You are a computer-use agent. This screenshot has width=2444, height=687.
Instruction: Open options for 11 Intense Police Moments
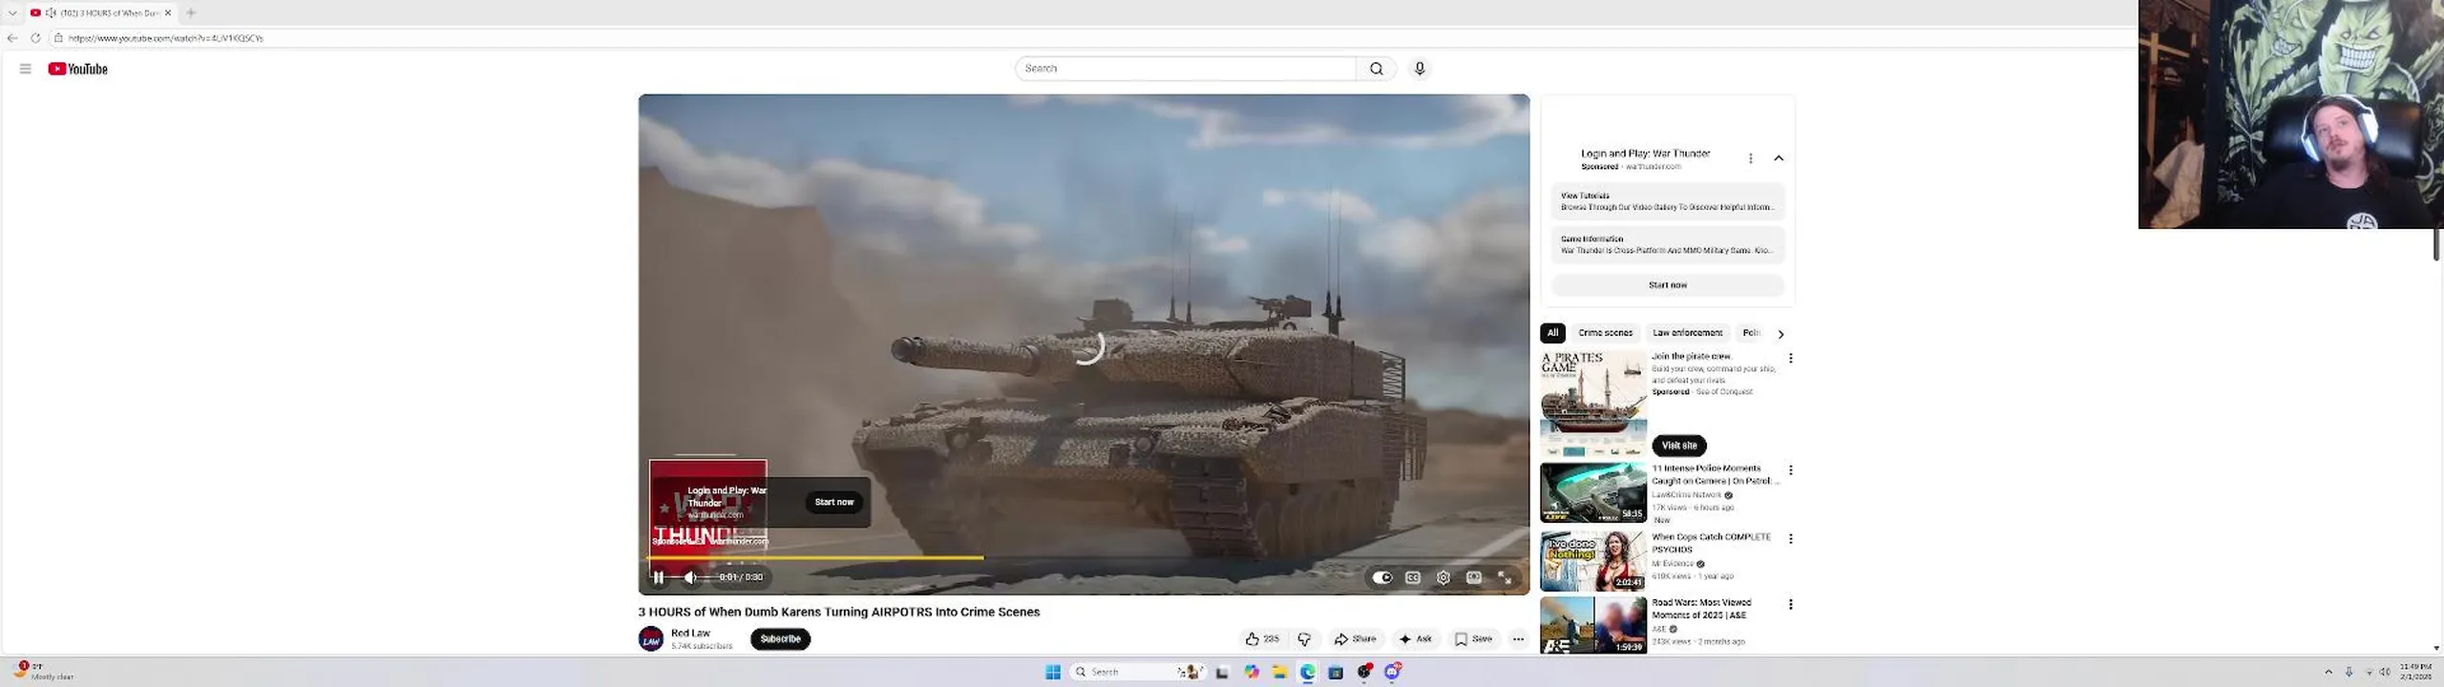[1791, 470]
